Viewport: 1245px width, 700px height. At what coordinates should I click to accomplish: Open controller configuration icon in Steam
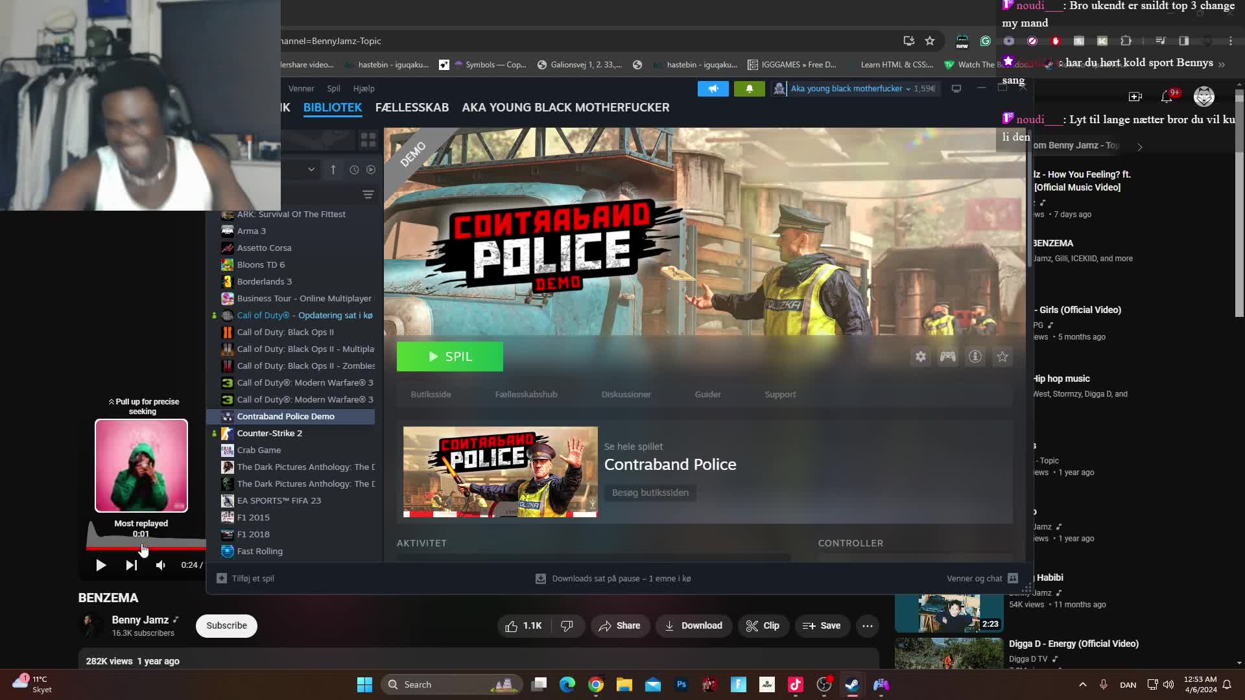[x=948, y=356]
